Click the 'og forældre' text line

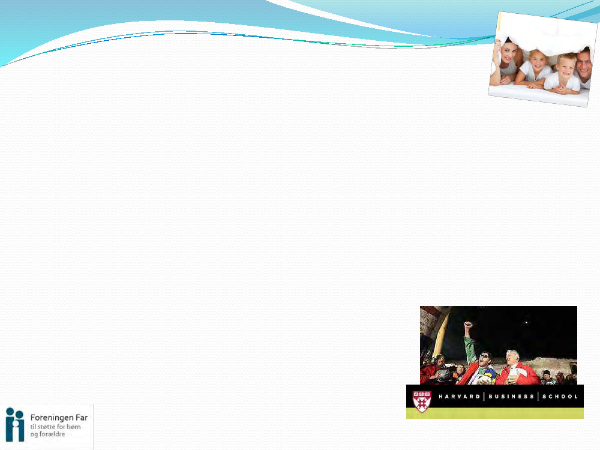(47, 434)
